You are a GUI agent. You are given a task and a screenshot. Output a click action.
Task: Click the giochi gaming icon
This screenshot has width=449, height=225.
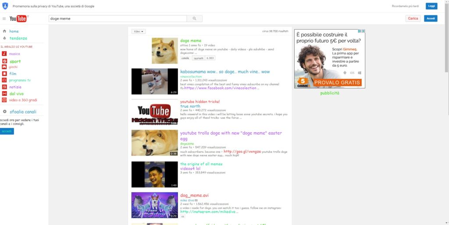coord(4,67)
